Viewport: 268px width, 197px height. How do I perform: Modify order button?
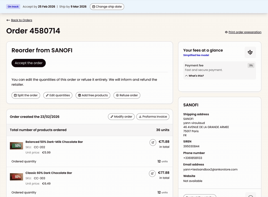click(x=121, y=117)
